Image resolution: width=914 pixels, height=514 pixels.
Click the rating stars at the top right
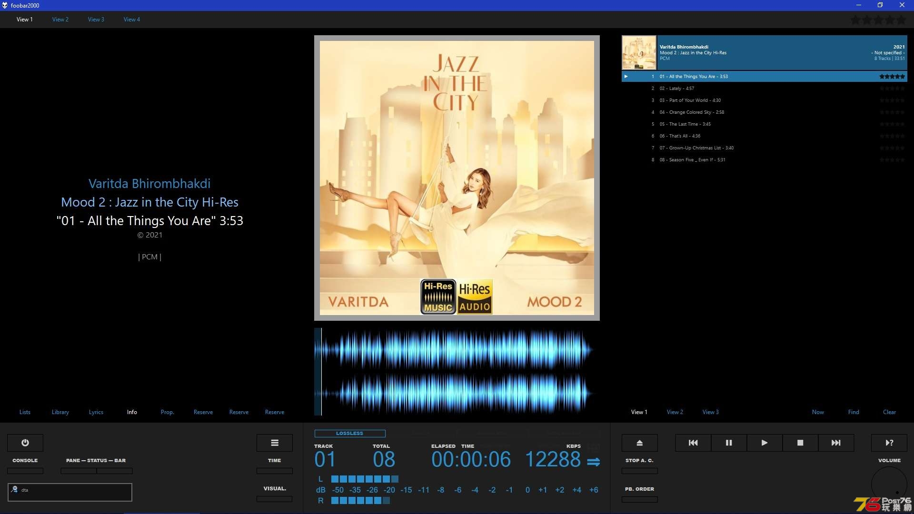[x=878, y=20]
